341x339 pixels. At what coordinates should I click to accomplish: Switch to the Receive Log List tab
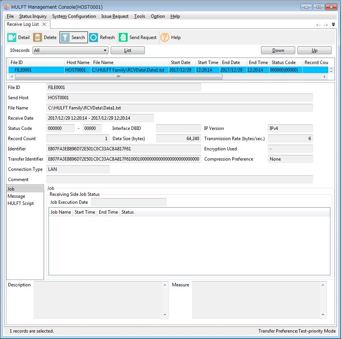pos(23,24)
